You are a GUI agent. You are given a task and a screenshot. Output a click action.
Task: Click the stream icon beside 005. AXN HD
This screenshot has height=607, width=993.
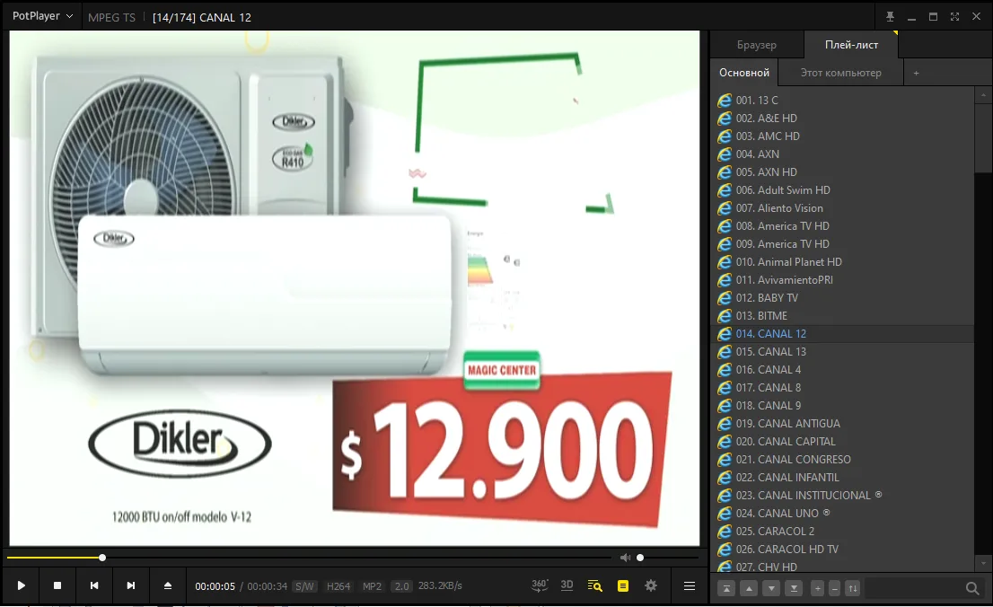point(725,172)
